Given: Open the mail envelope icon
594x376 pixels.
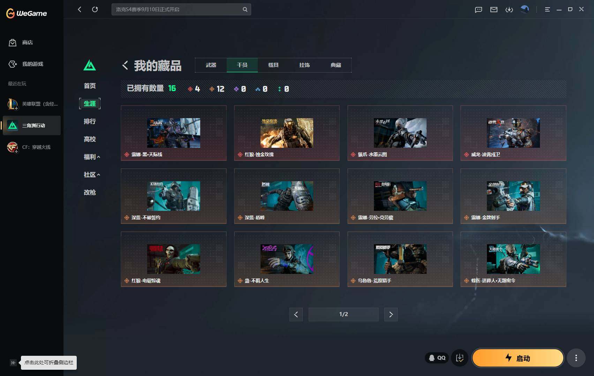Looking at the screenshot, I should 494,9.
